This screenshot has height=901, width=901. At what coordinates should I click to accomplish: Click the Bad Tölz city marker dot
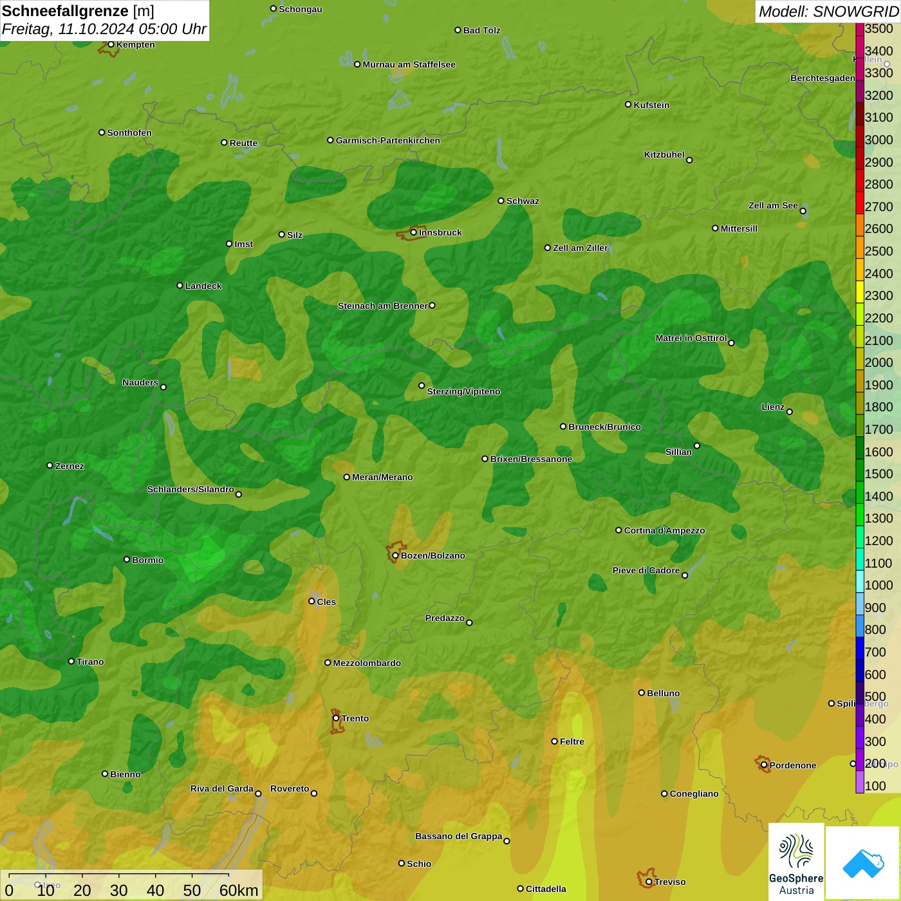(x=458, y=30)
